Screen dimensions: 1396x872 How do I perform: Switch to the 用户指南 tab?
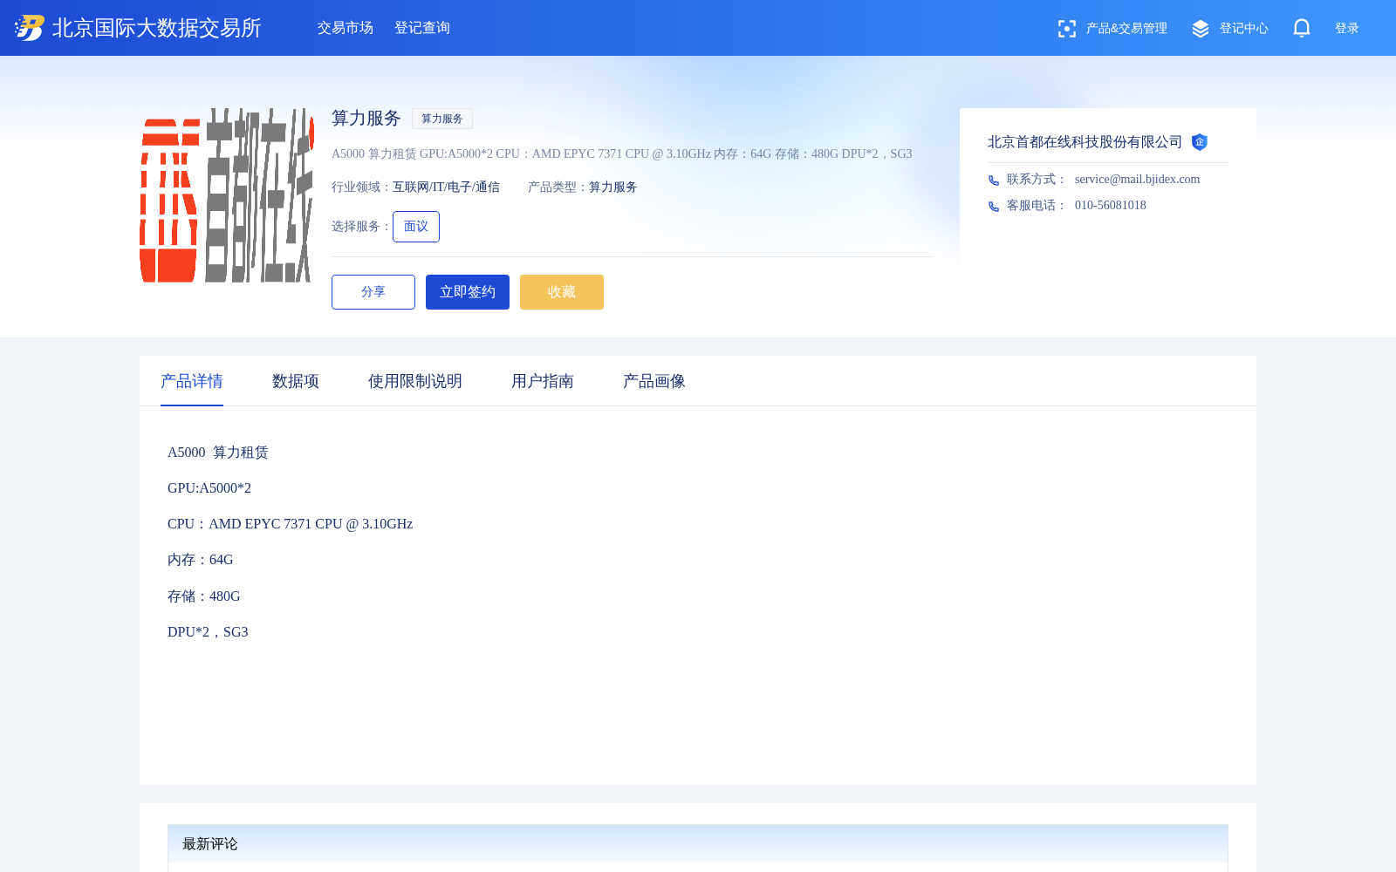pos(543,381)
